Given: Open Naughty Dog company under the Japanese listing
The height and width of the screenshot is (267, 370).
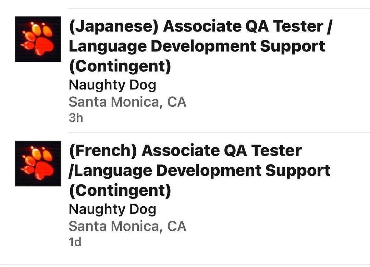Looking at the screenshot, I should point(112,85).
